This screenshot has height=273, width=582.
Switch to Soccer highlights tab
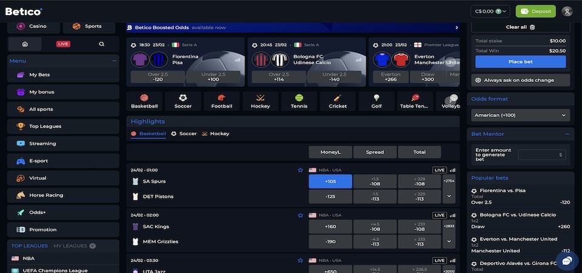click(184, 133)
